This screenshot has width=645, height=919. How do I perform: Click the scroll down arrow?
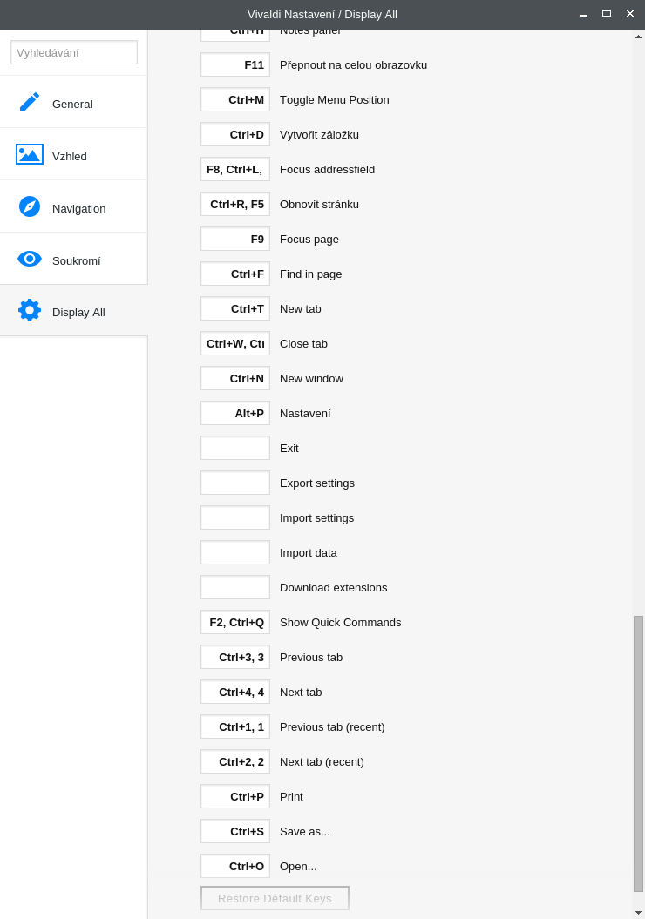point(638,912)
